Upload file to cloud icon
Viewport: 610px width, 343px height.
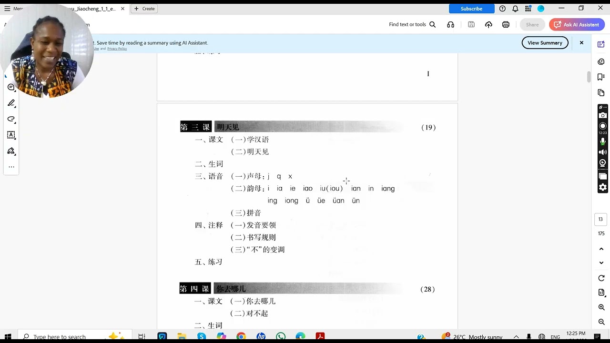[488, 24]
